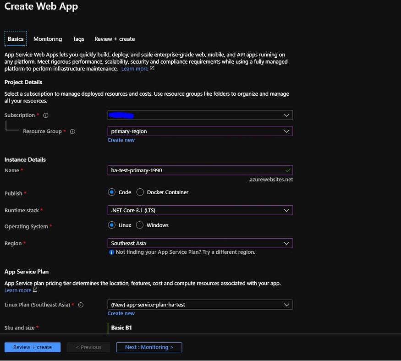Select the Linux operating system option
The width and height of the screenshot is (401, 361).
111,225
